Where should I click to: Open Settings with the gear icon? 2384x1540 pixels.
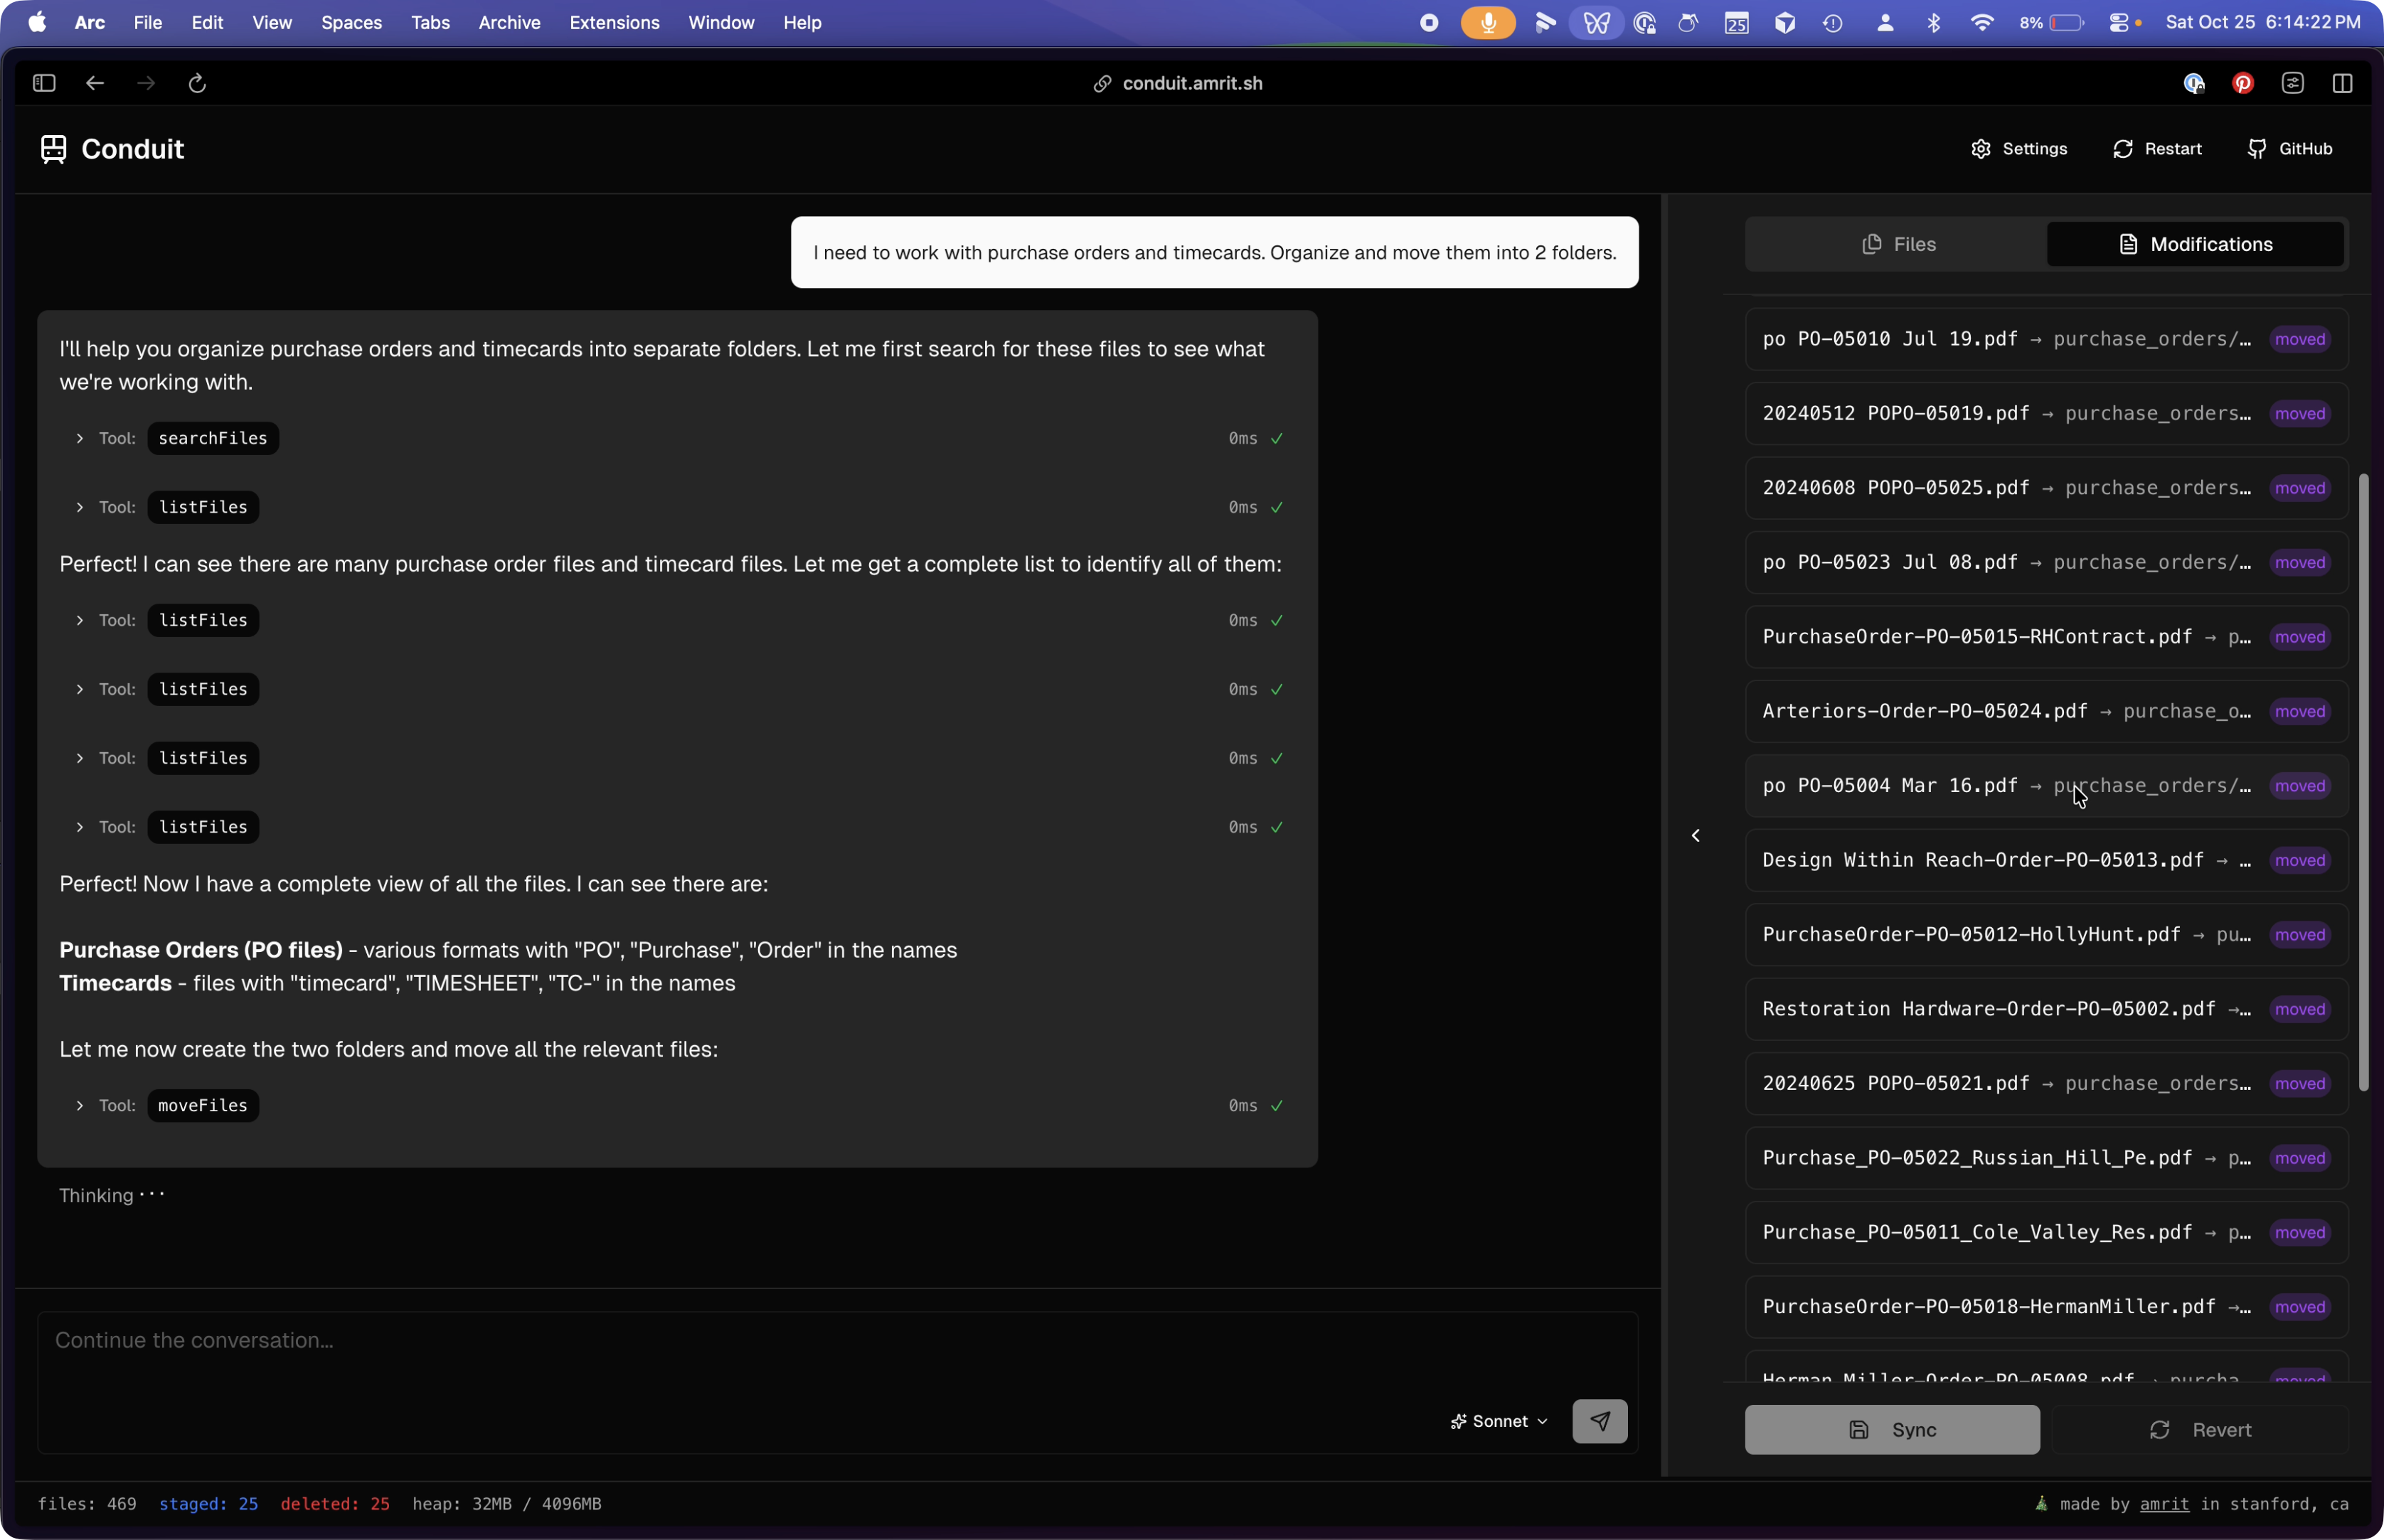1980,149
